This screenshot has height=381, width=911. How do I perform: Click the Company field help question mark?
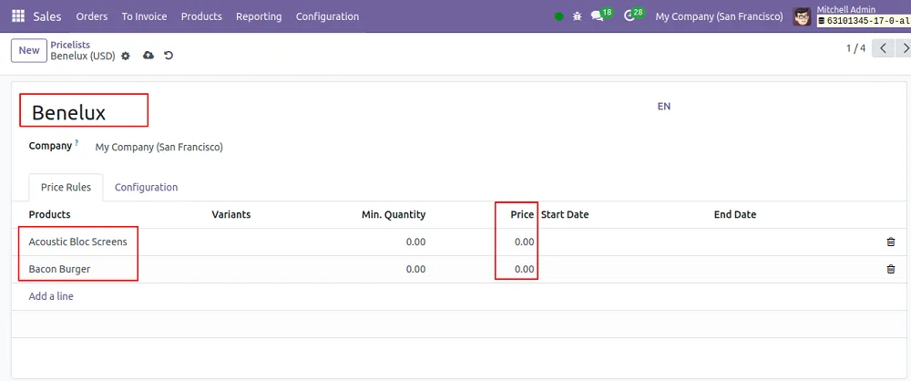(77, 142)
